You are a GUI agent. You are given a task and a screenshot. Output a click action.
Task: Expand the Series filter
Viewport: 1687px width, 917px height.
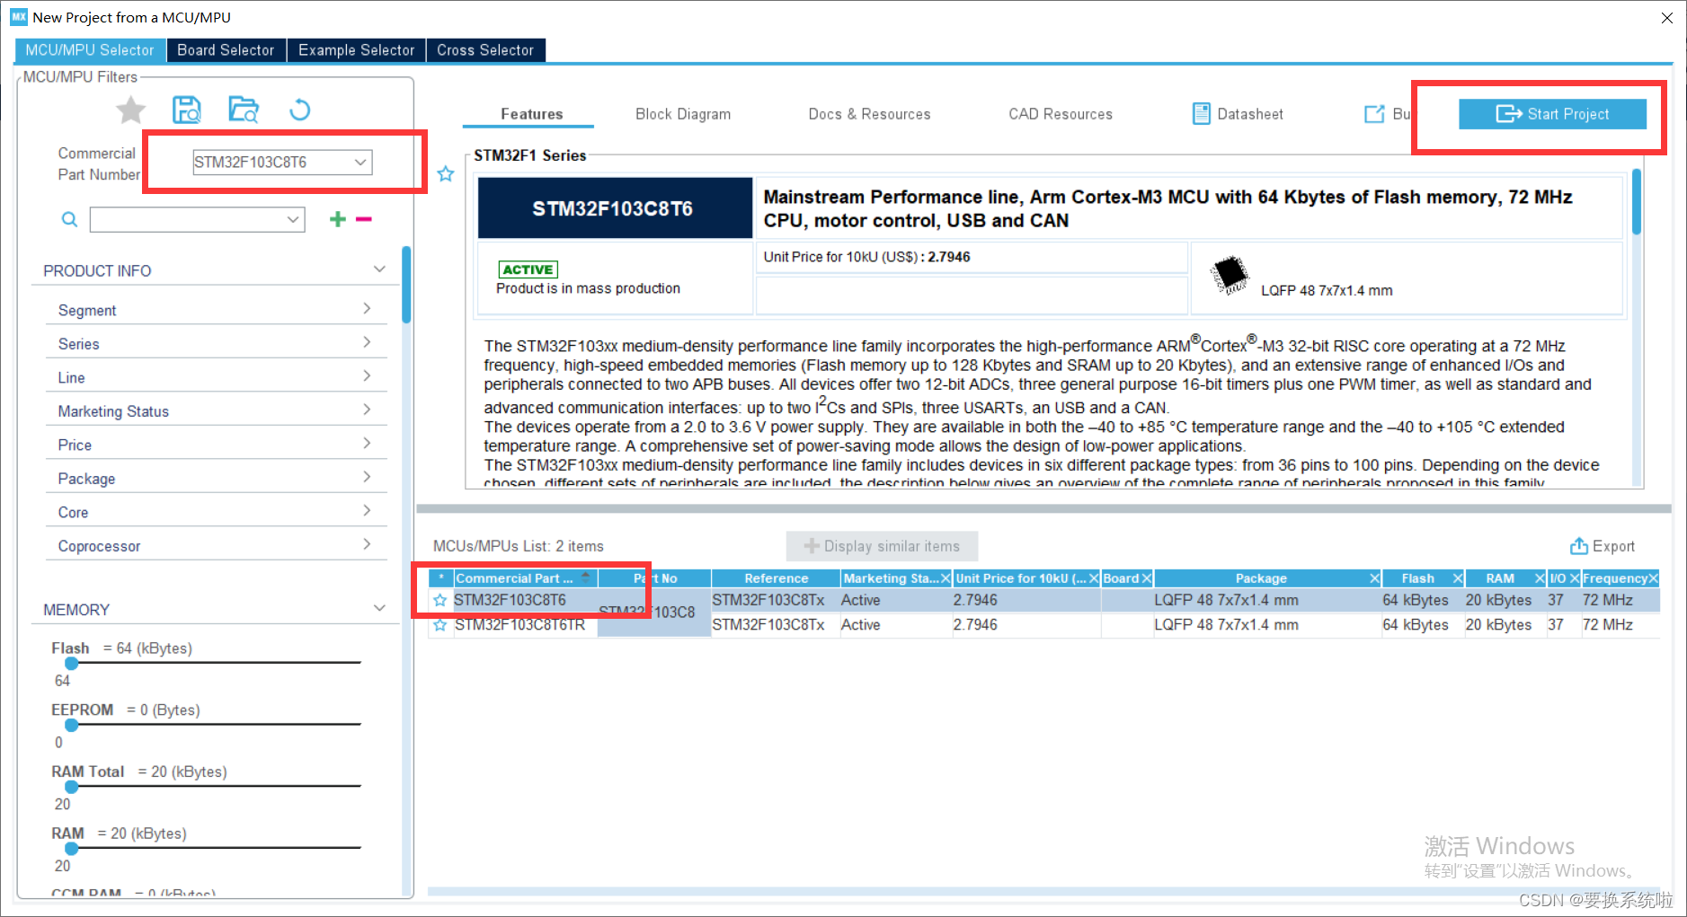click(x=216, y=344)
